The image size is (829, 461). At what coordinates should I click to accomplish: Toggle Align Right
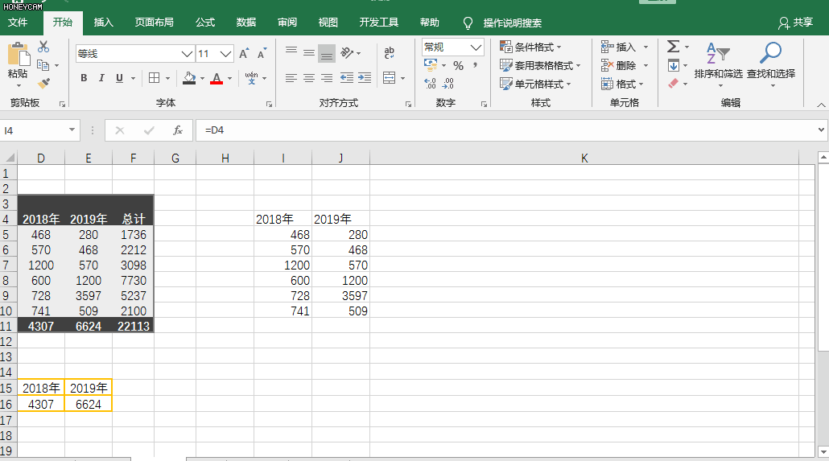(328, 78)
